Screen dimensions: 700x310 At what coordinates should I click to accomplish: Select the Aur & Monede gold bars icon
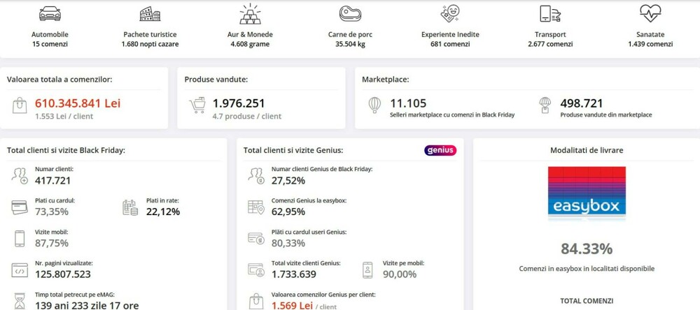point(251,14)
